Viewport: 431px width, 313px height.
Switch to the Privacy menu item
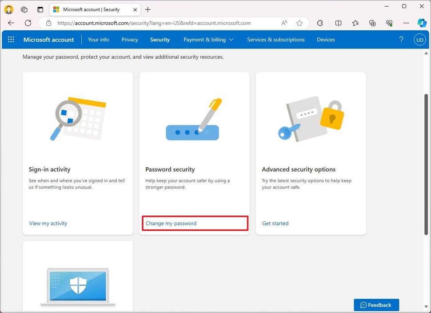[x=129, y=39]
